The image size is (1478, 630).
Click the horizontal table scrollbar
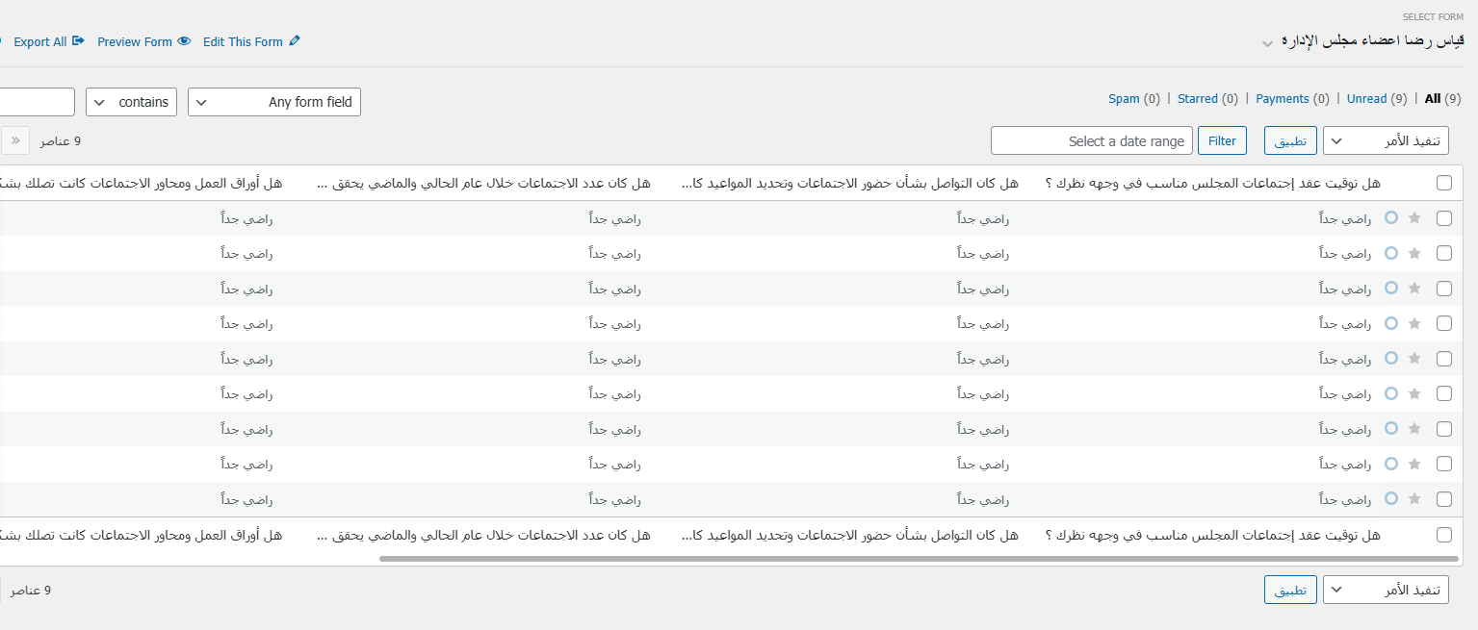point(919,558)
